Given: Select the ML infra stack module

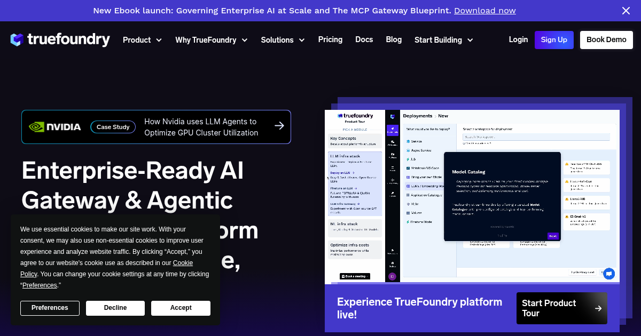Looking at the screenshot, I should tap(355, 227).
